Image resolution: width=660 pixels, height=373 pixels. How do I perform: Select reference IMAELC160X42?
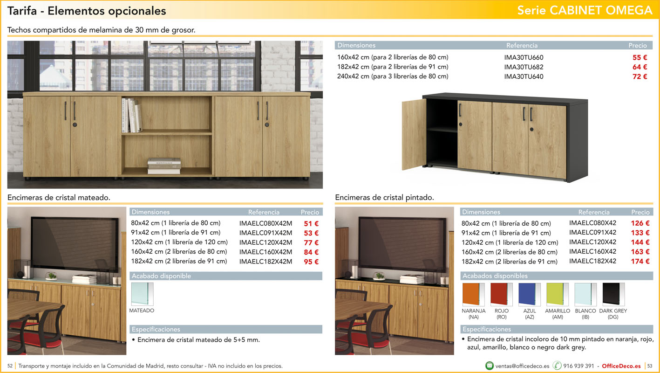(592, 251)
